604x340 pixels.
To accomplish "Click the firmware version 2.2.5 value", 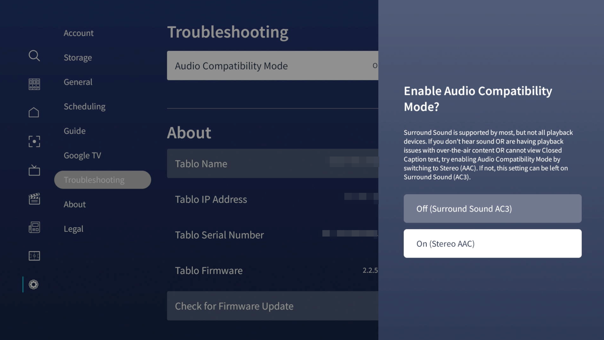I will pos(370,270).
